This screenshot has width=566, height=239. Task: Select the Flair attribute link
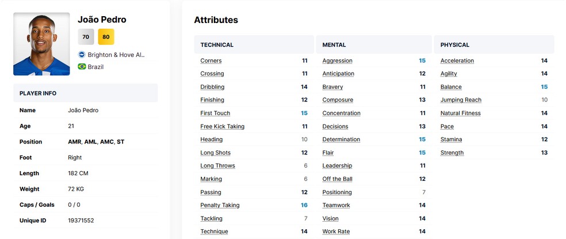coord(328,153)
